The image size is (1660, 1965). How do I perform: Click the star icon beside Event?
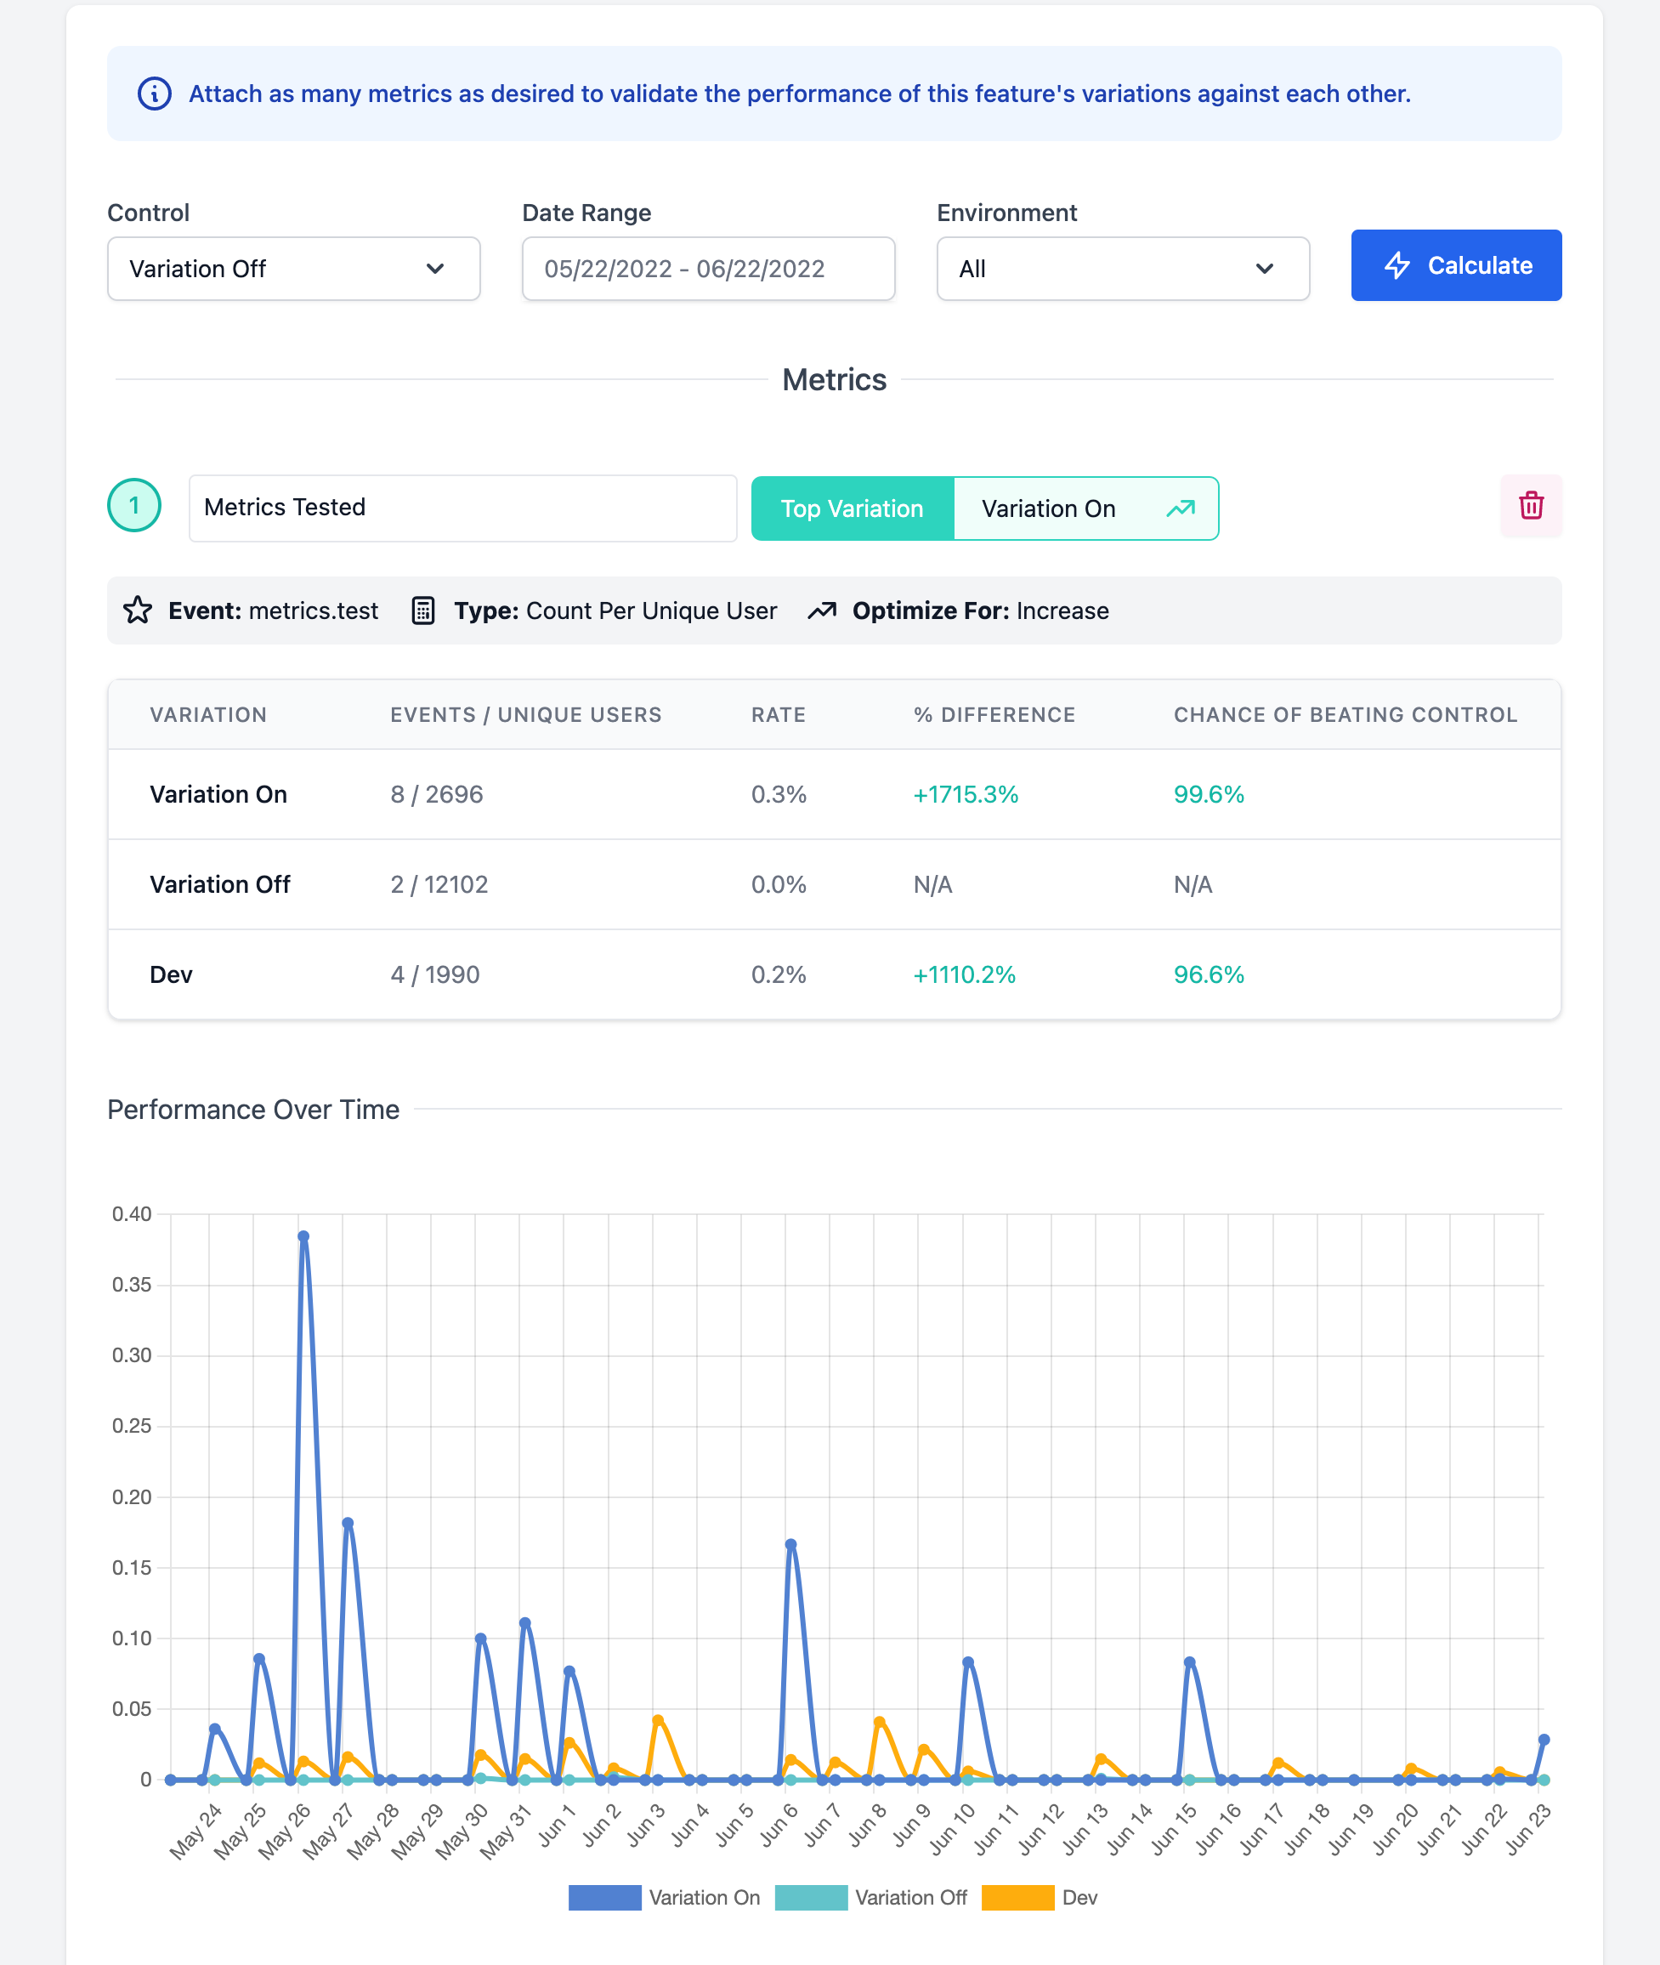(x=138, y=611)
